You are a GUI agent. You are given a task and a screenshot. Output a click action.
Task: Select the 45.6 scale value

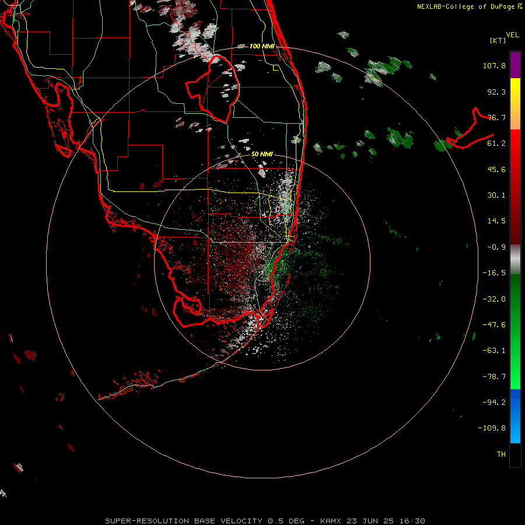[496, 169]
